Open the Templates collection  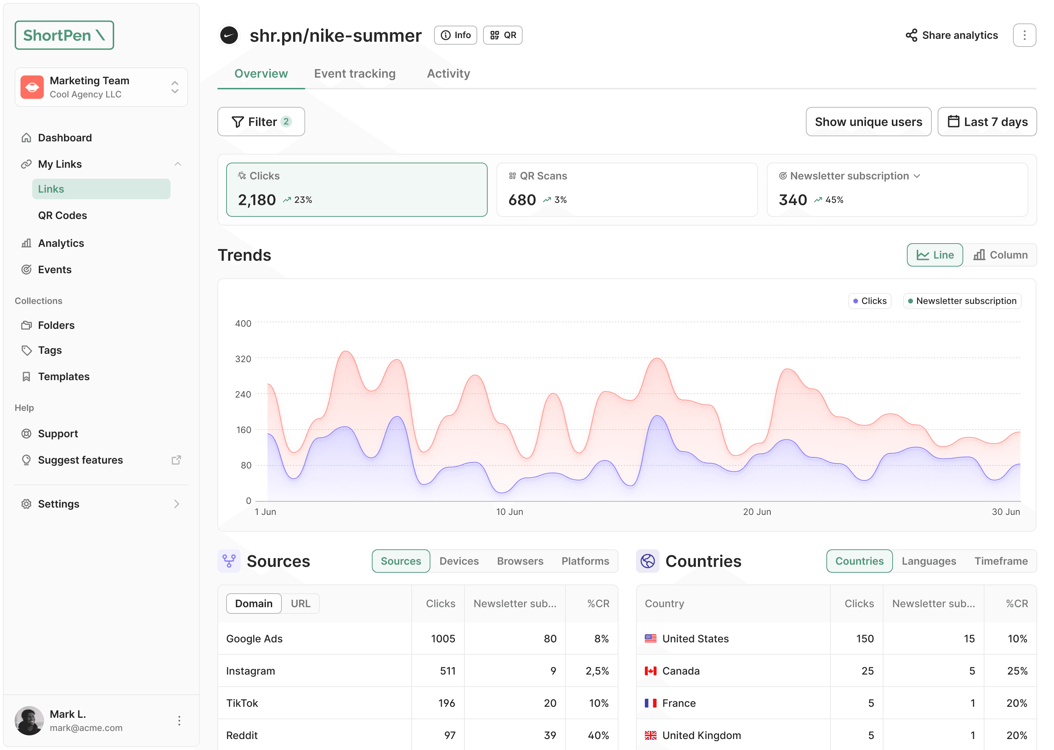click(x=64, y=376)
